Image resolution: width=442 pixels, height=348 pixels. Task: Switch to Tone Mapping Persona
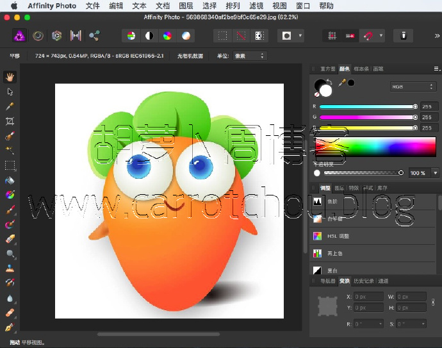click(x=76, y=36)
